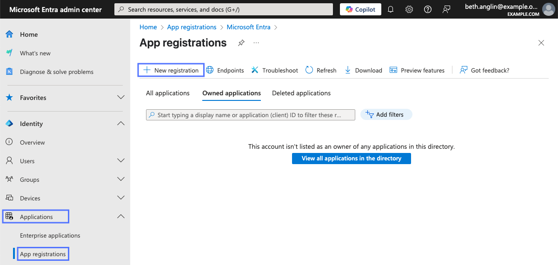This screenshot has width=558, height=265.
Task: Click the Download arrow icon
Action: [x=348, y=70]
